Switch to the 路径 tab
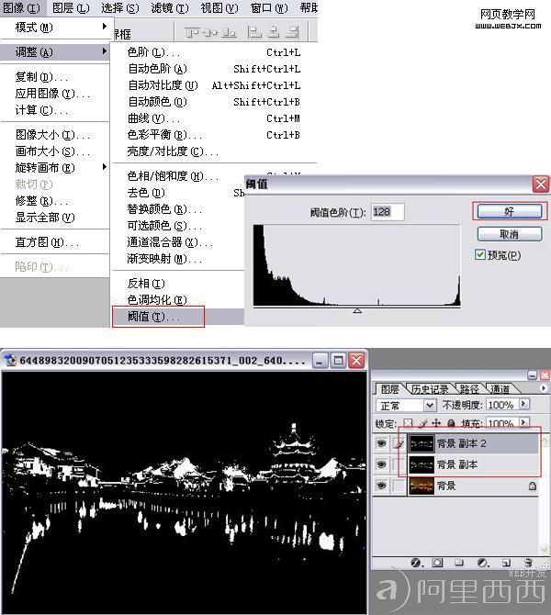The height and width of the screenshot is (615, 551). tap(469, 389)
